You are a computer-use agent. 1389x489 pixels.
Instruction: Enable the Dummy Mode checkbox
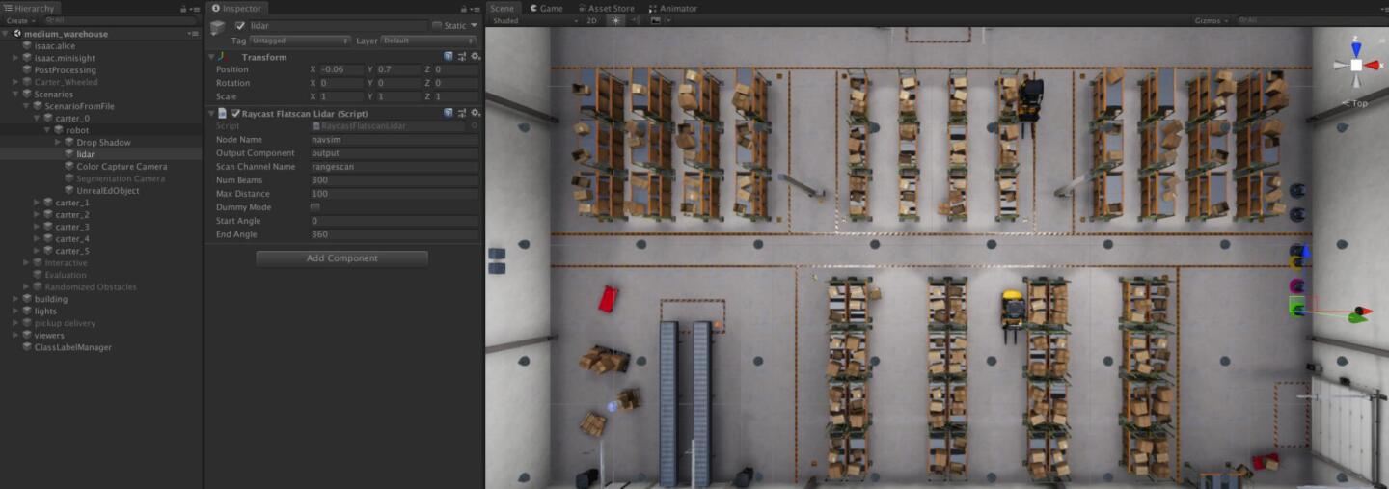(x=314, y=207)
